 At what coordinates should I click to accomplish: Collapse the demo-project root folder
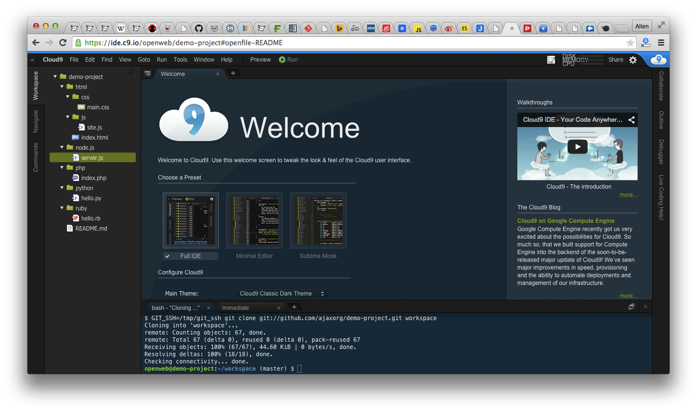[x=55, y=77]
